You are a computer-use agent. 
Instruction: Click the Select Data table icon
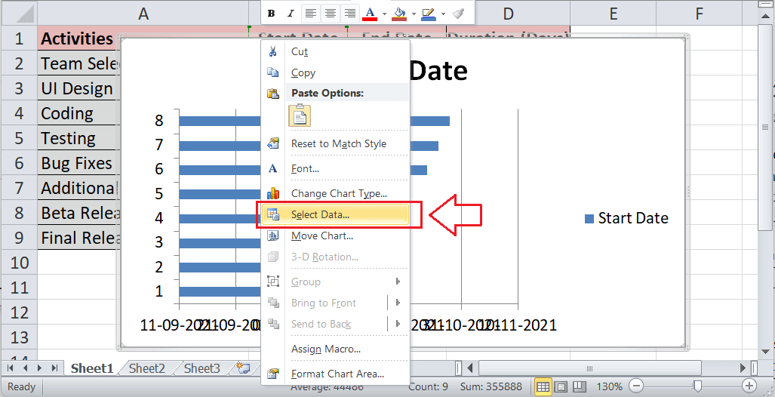(x=273, y=214)
